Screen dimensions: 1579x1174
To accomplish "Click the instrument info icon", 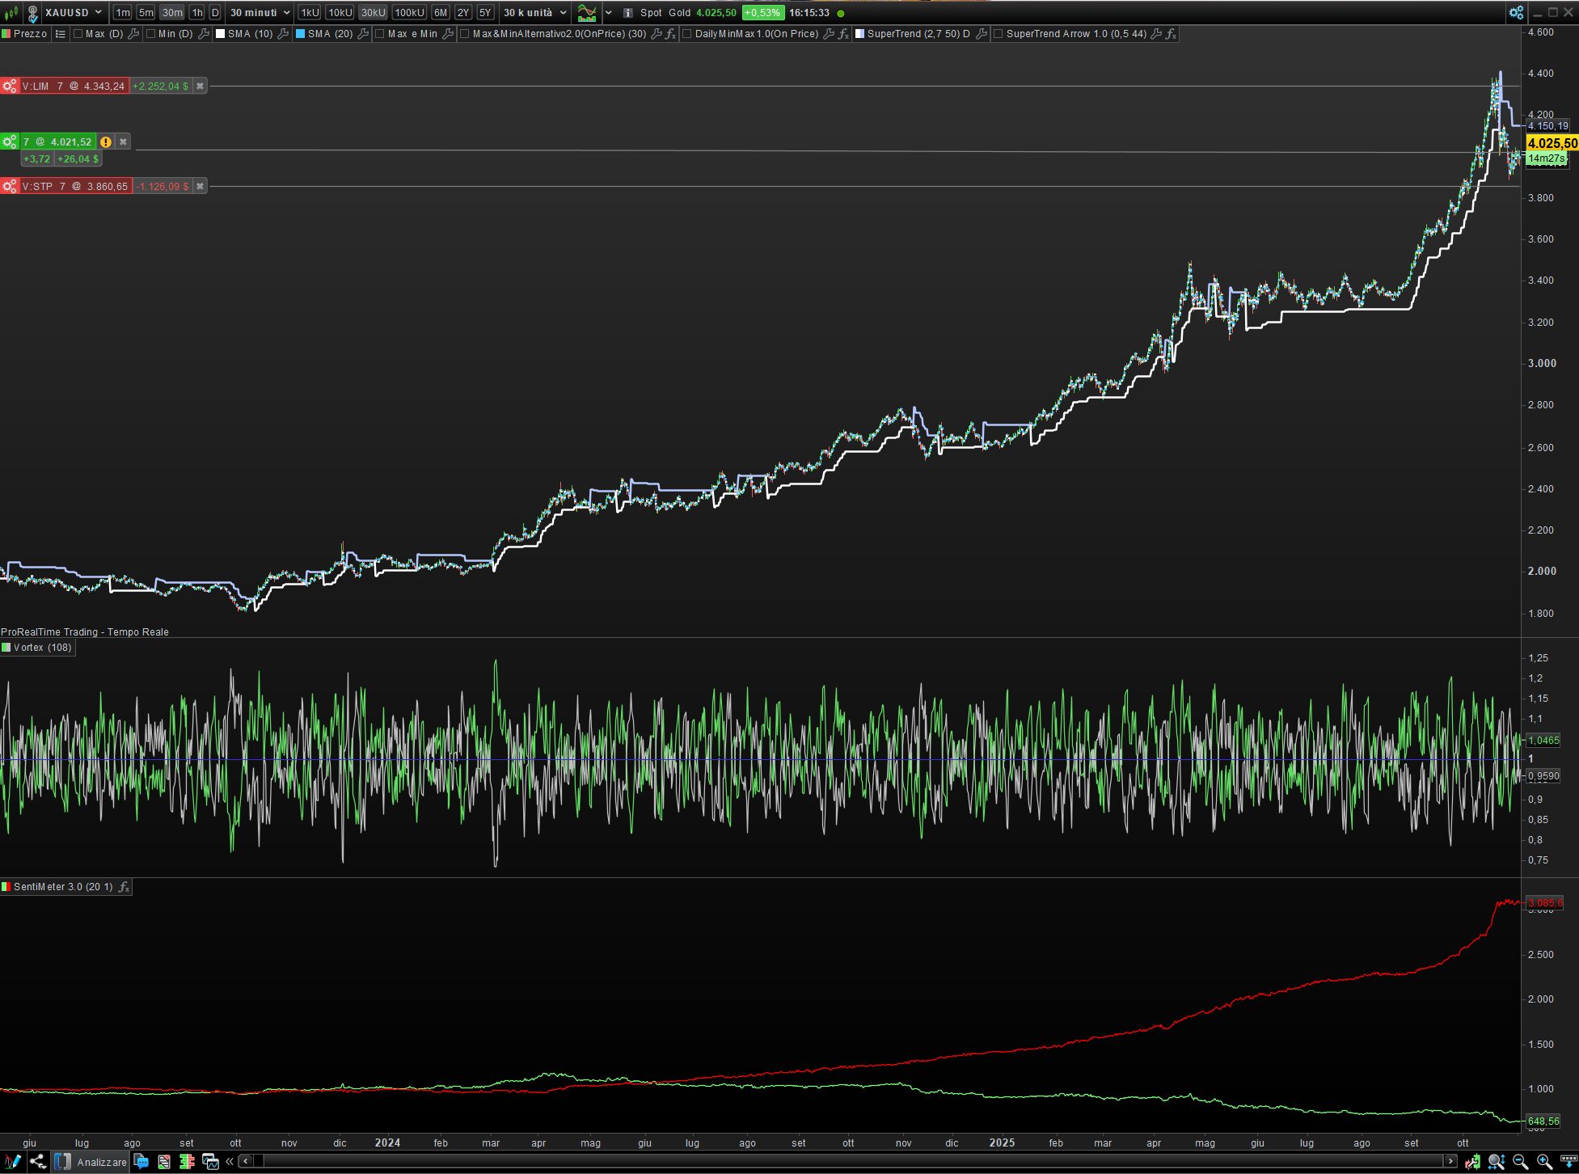I will pos(627,13).
